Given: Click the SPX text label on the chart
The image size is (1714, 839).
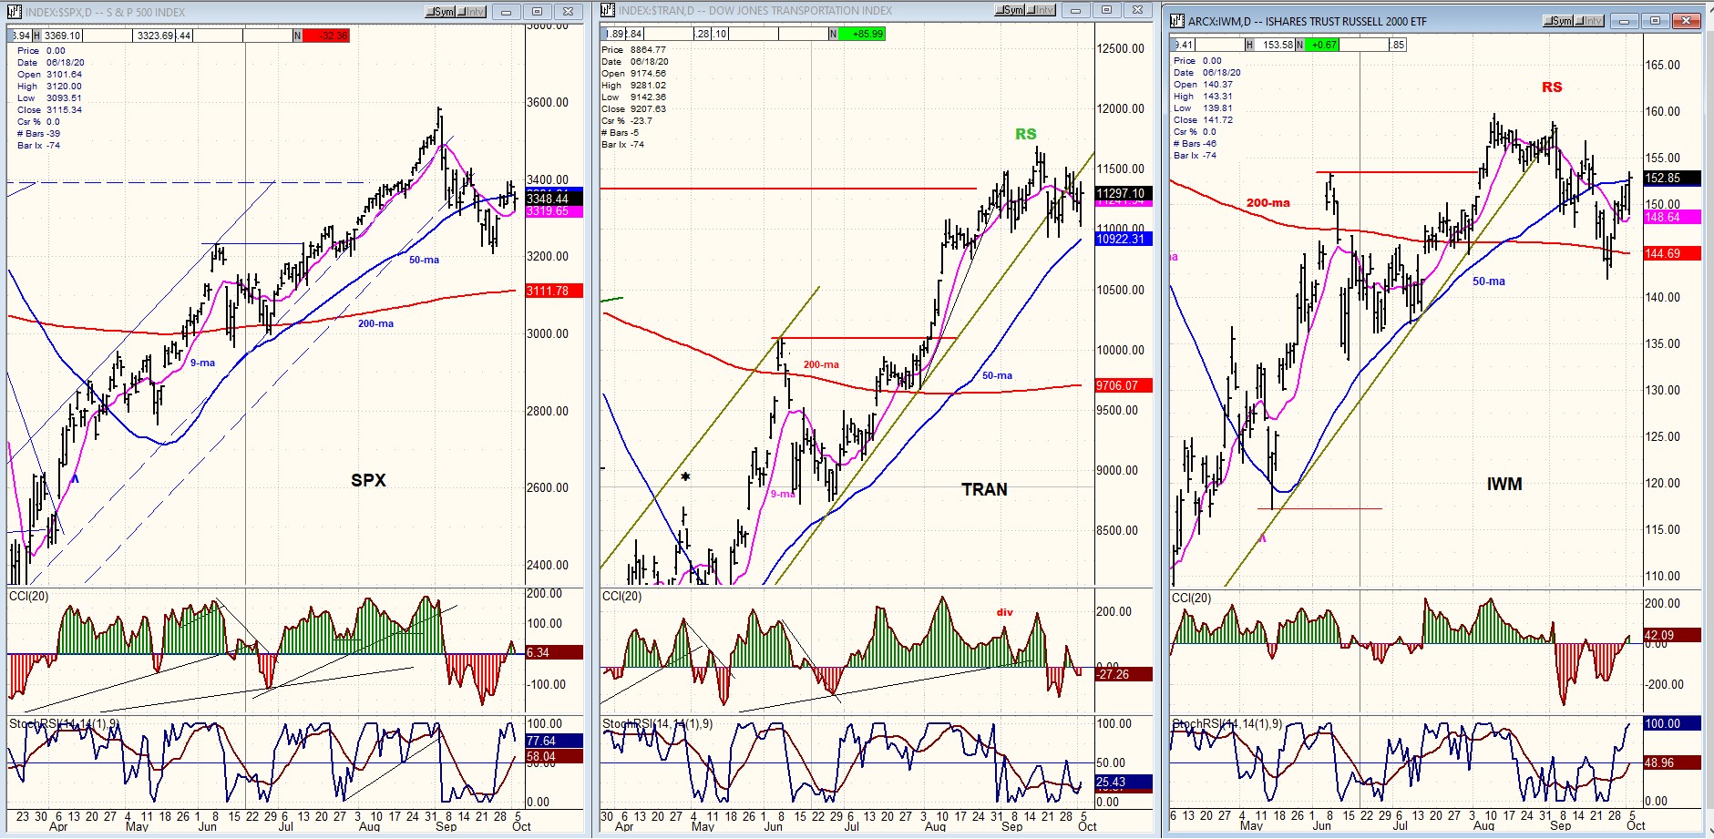Looking at the screenshot, I should 368,480.
